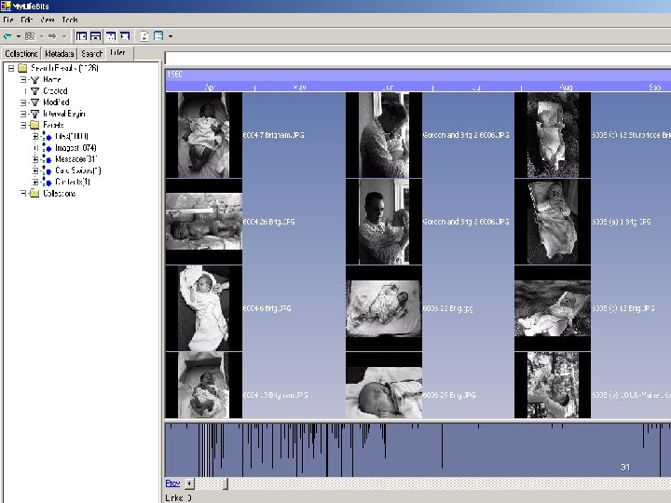Select the file label Gordon and Brig 3 6006.JPG

pos(466,222)
